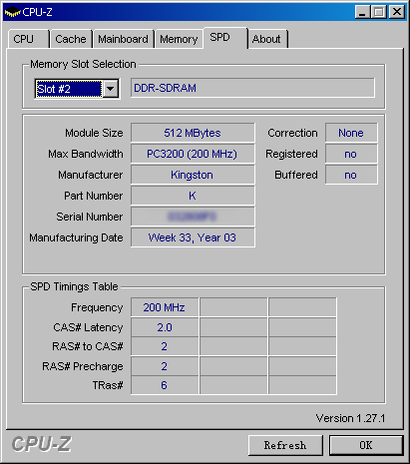Click the Buffered value no
Viewport: 410px width, 464px height.
click(351, 175)
